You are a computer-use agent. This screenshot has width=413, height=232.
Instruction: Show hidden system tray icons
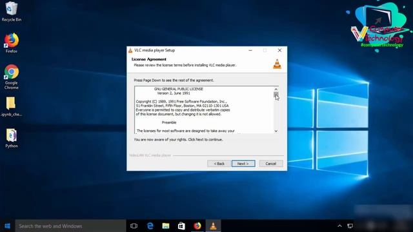339,226
